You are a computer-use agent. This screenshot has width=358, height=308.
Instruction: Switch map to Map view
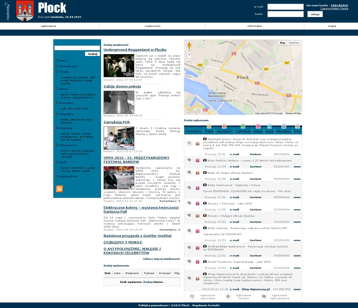tap(283, 43)
